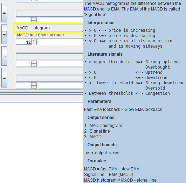This screenshot has width=186, height=183.
Task: Click the text field beside the 12 spinner
Action: point(61,42)
